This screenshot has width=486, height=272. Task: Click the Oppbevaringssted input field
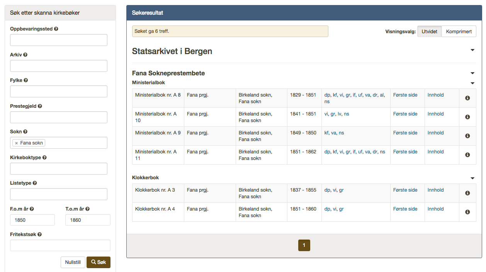[59, 40]
